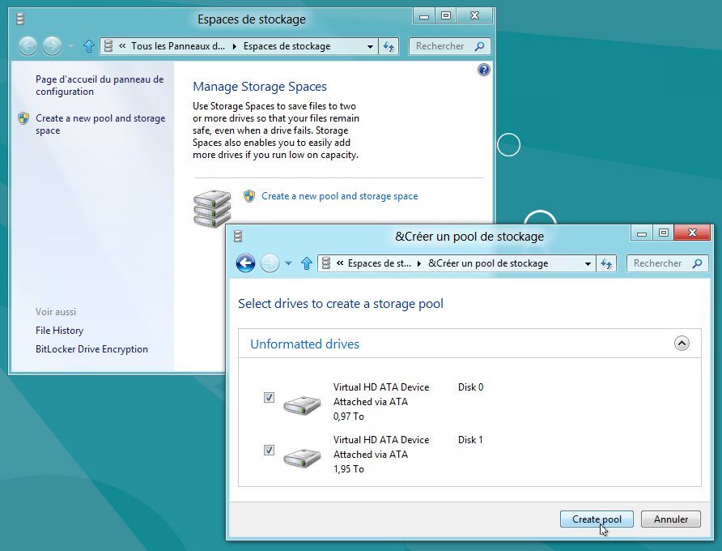Open the File History link
The width and height of the screenshot is (722, 551).
59,331
